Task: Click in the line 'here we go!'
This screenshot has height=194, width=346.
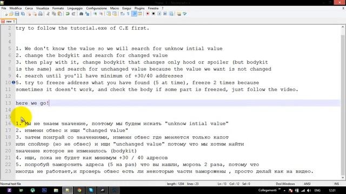Action: (32, 103)
